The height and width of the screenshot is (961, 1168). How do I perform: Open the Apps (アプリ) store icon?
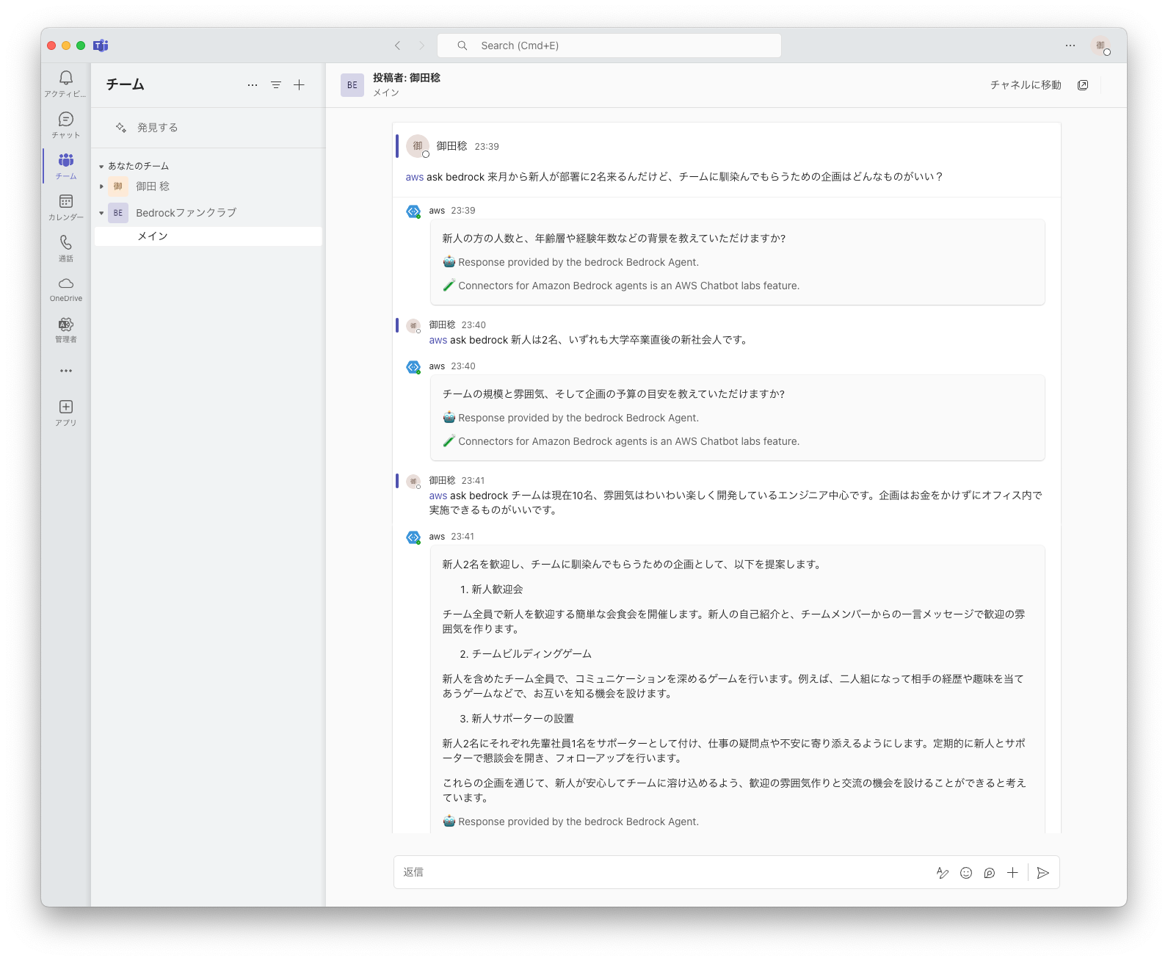point(65,412)
